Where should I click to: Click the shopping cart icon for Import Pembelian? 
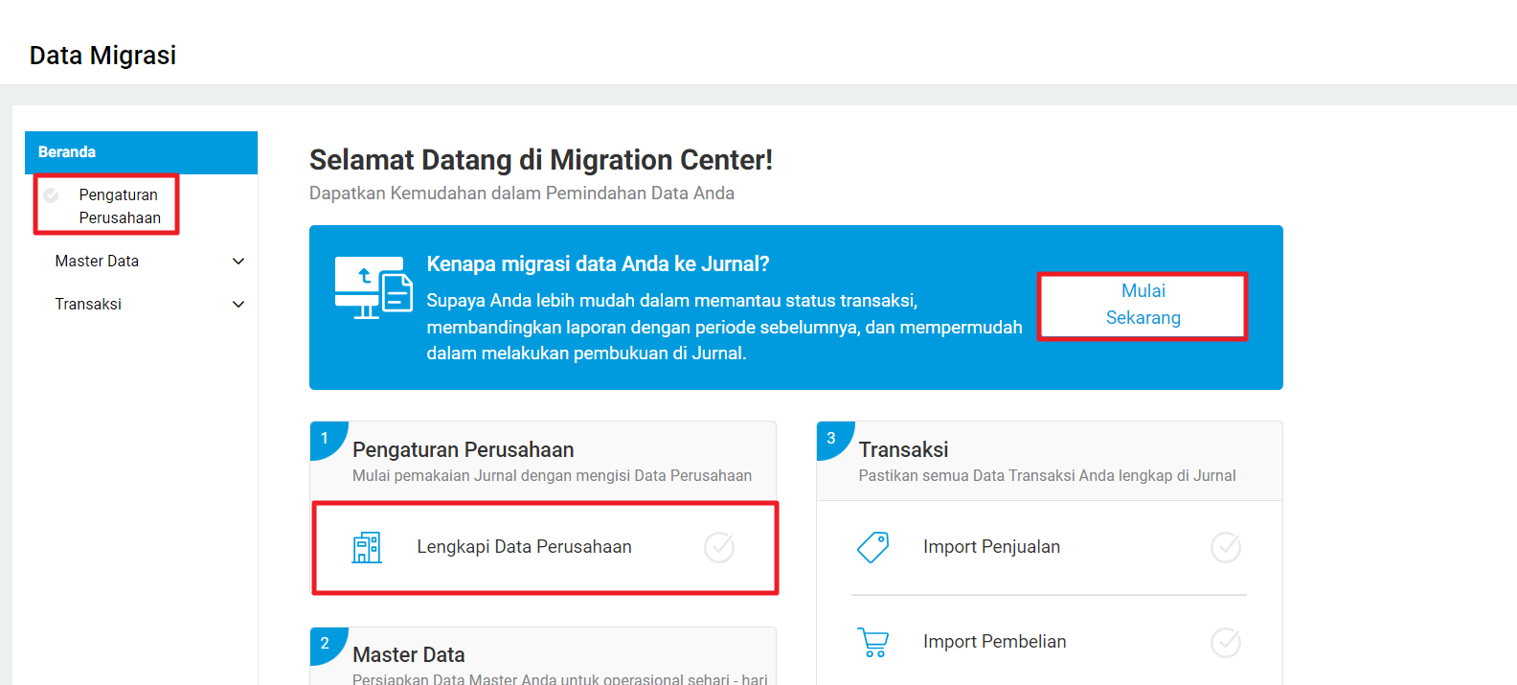[x=872, y=642]
